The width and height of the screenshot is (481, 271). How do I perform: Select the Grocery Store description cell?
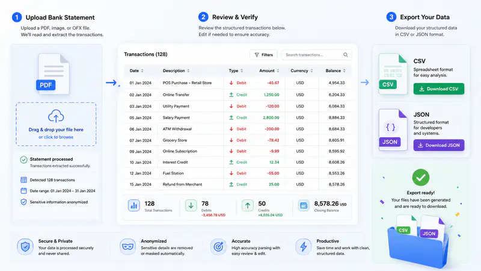(x=174, y=140)
